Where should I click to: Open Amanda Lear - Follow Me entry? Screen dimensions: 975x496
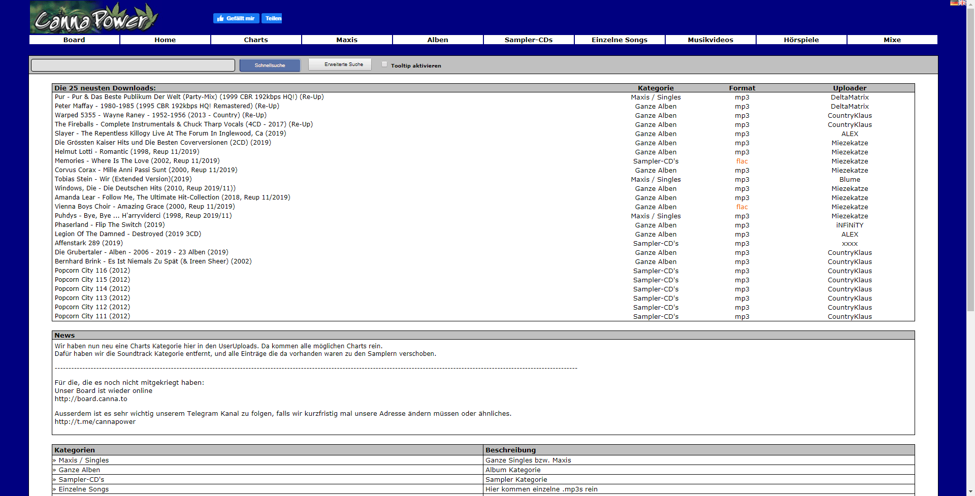173,197
